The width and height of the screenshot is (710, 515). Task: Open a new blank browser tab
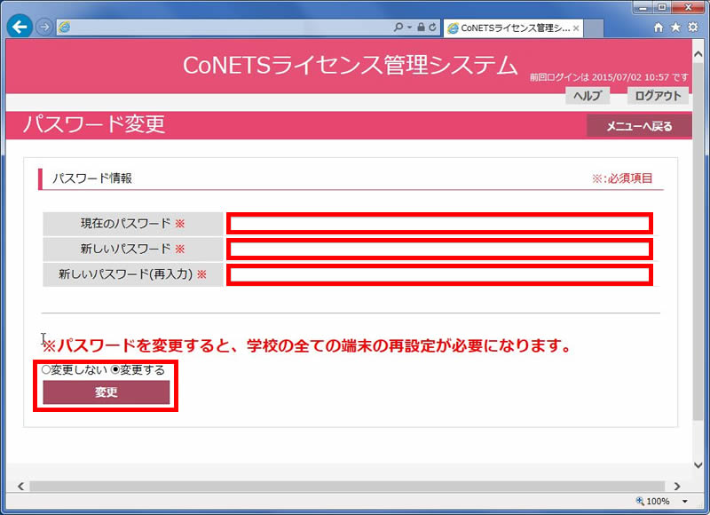point(594,28)
